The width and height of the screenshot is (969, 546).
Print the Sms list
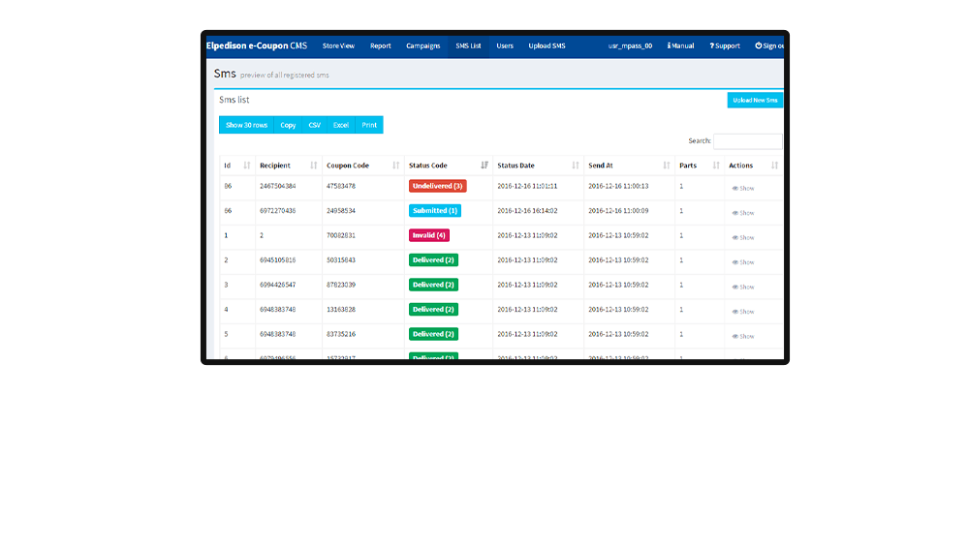[x=369, y=125]
